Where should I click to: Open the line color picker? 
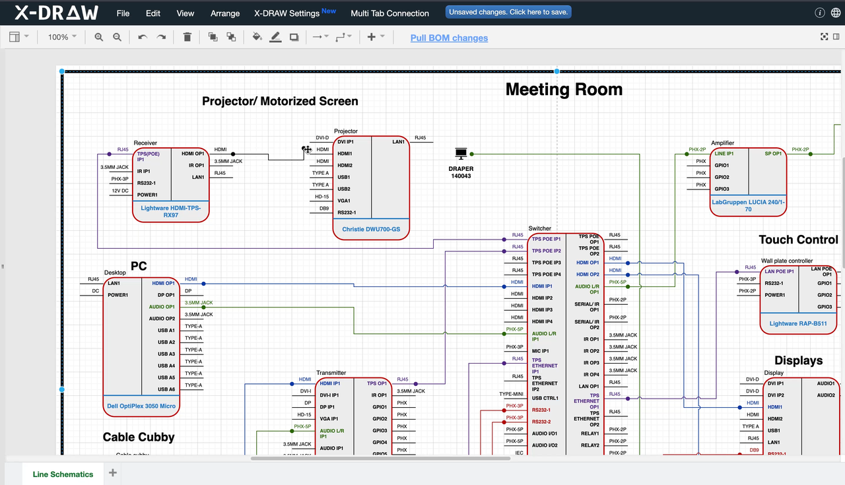click(276, 38)
